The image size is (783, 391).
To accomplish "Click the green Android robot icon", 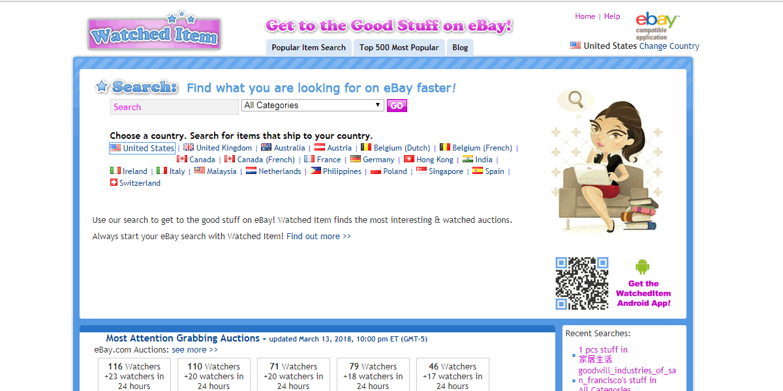I will (x=643, y=266).
